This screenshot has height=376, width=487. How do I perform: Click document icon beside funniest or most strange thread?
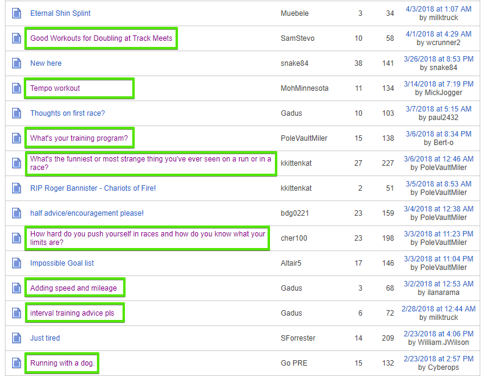[x=16, y=163]
